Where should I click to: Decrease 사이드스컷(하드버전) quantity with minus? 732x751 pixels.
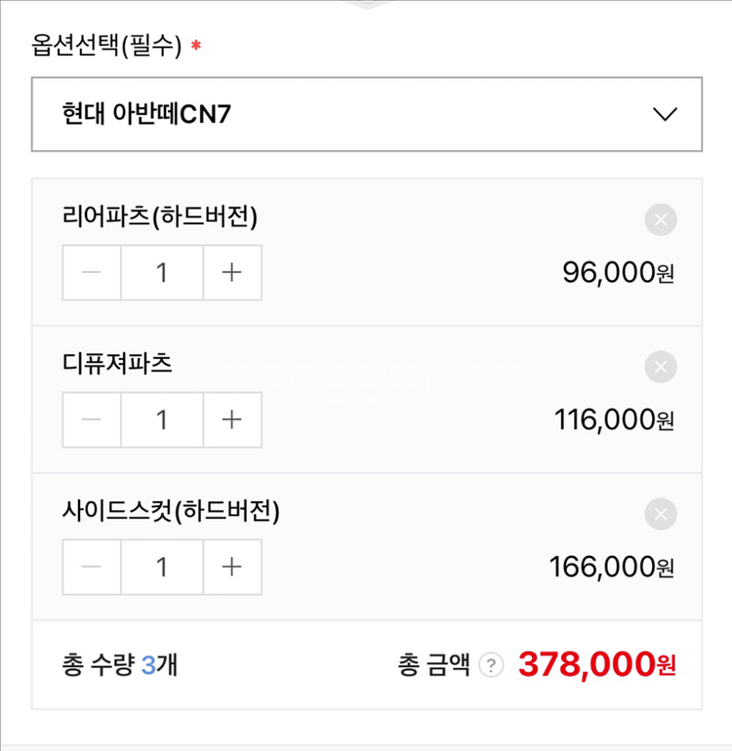(x=92, y=567)
